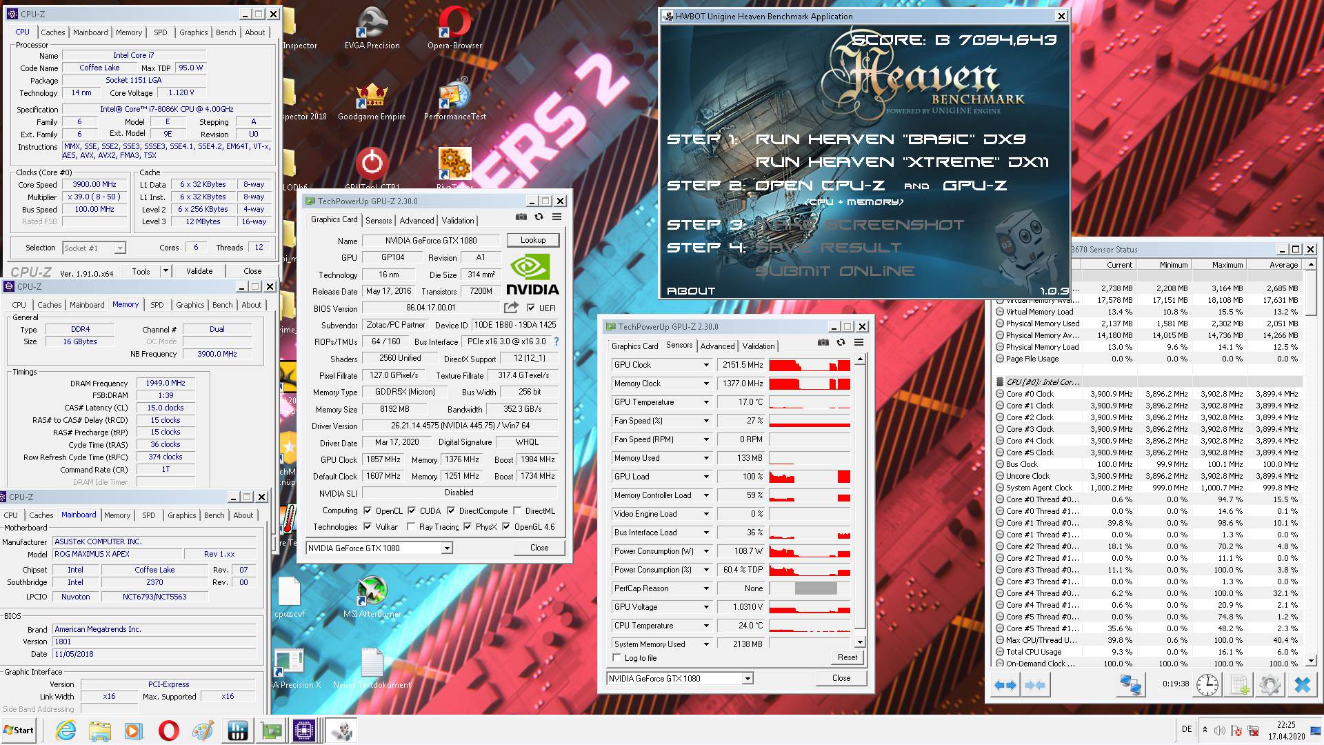Click the HWiNFO sensor list scrollbar down arrow
This screenshot has width=1324, height=745.
pos(1311,661)
